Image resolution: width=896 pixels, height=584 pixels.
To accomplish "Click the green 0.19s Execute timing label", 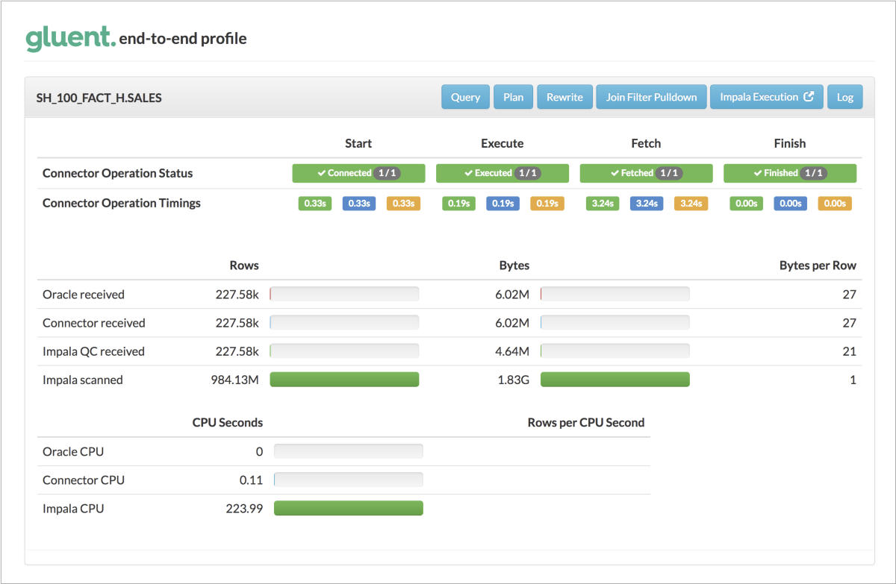I will coord(459,204).
